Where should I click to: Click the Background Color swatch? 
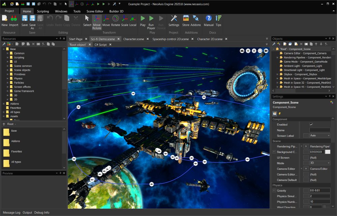click(x=328, y=152)
